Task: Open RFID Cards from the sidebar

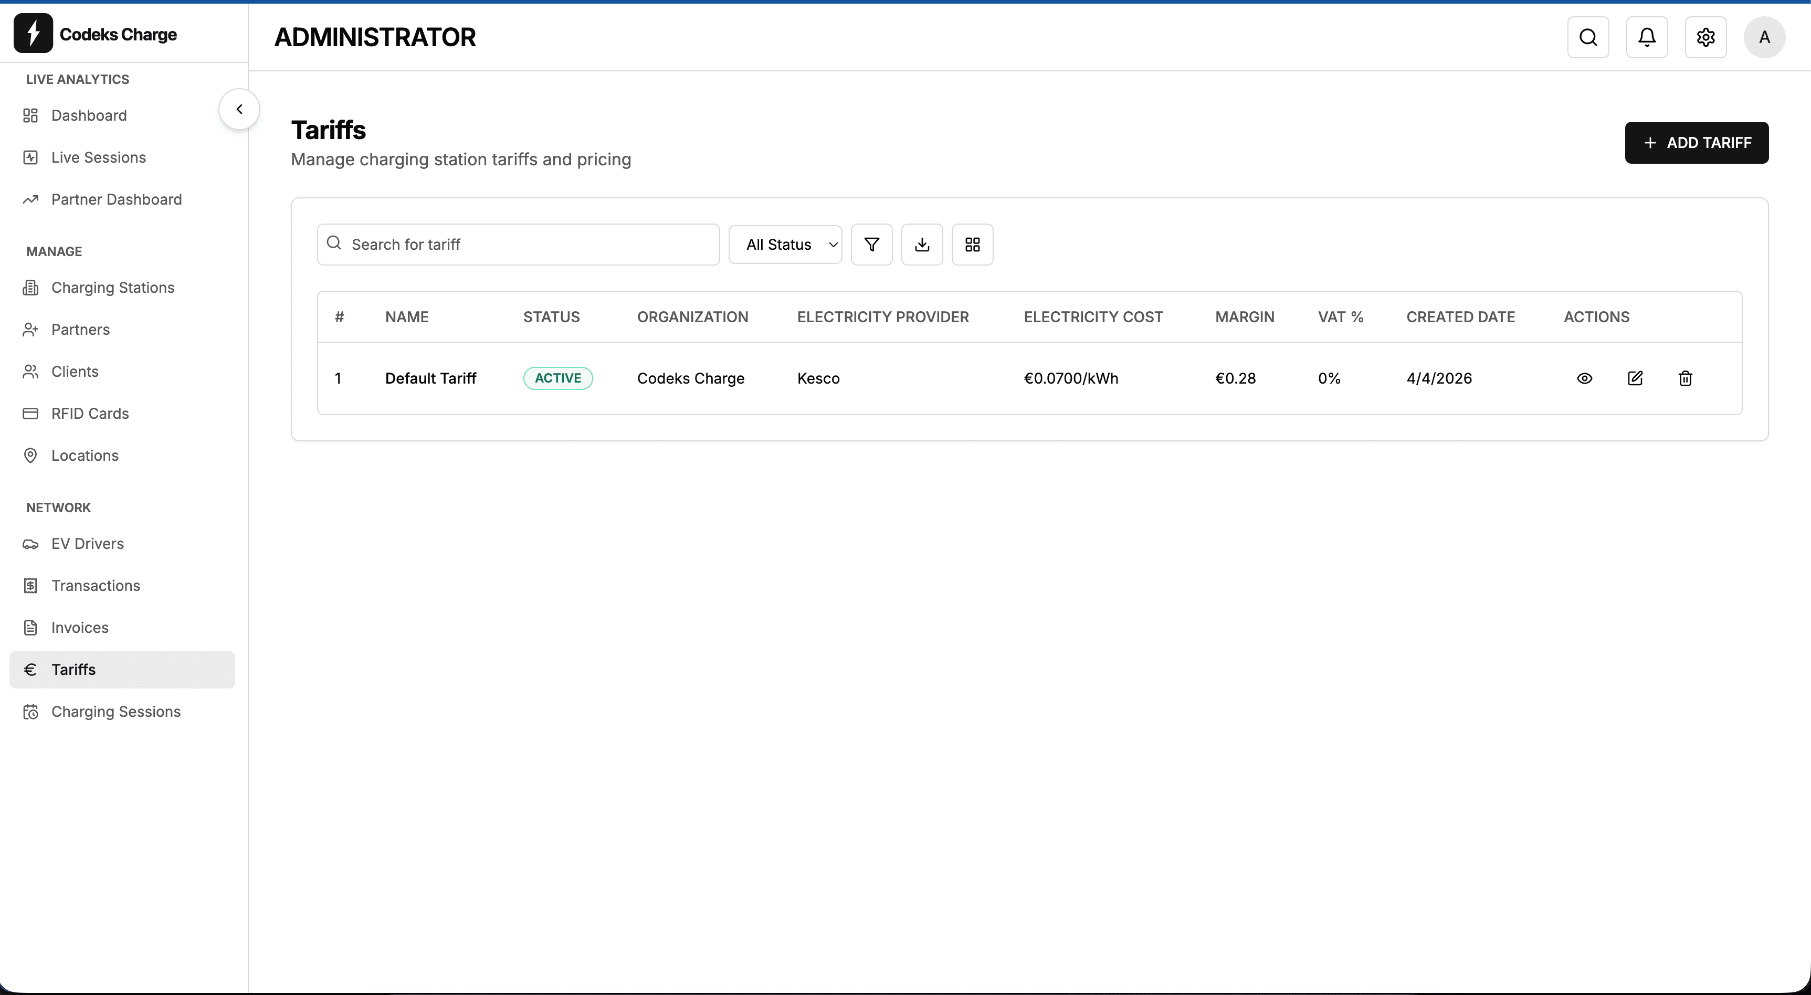Action: point(90,413)
